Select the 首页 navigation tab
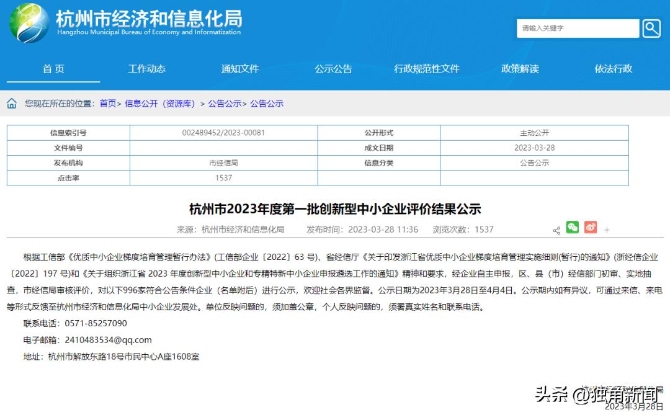670x415 pixels. (53, 69)
